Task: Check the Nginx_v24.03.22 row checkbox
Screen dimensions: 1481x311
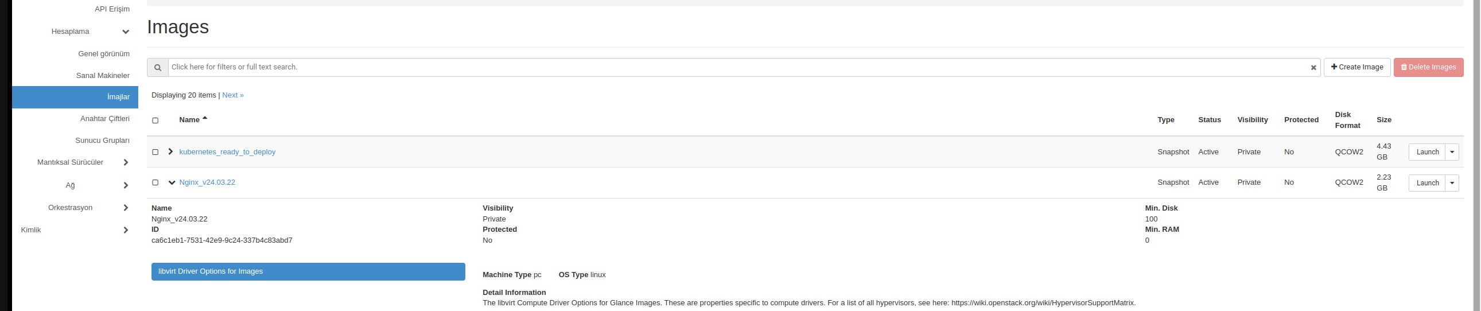Action: coord(156,183)
